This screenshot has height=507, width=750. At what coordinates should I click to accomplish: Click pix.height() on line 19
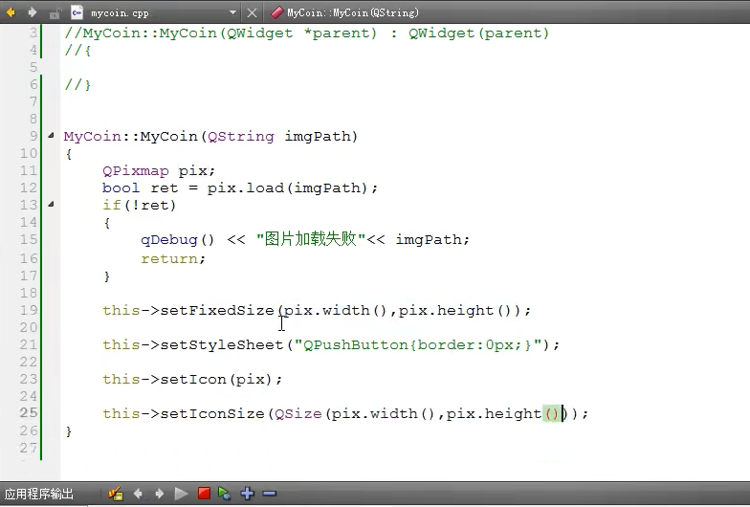coord(455,310)
